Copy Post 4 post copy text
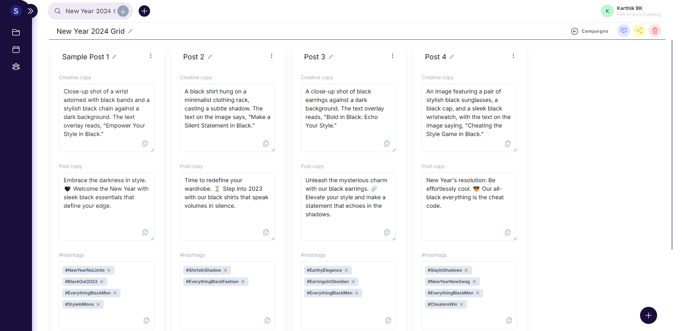 tap(508, 232)
